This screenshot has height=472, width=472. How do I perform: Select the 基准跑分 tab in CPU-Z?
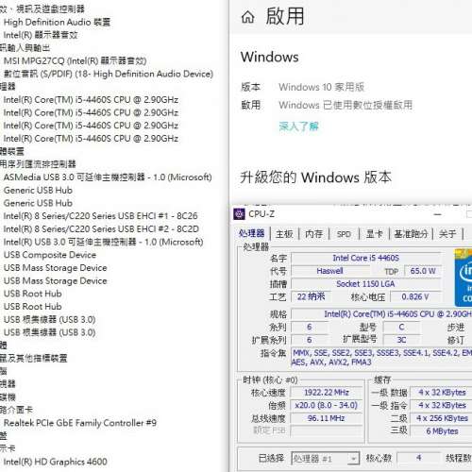click(x=411, y=234)
